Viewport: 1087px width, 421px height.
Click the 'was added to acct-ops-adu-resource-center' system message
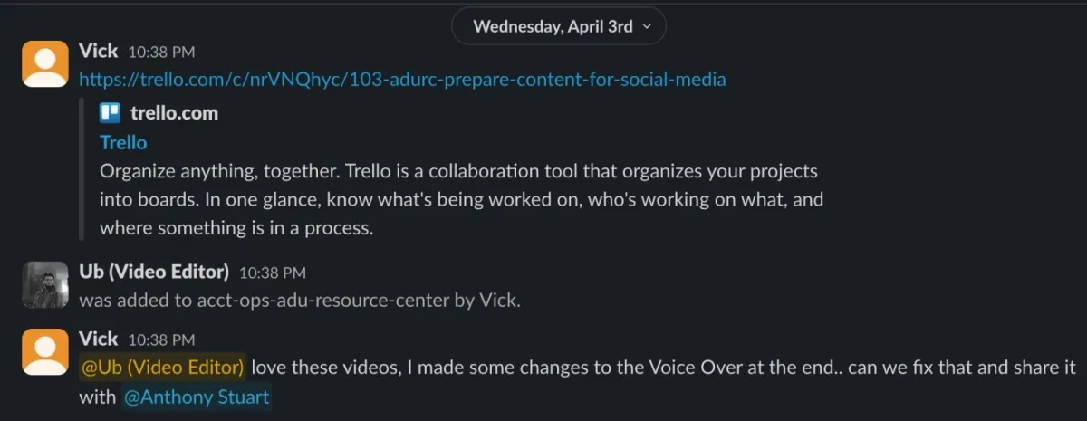tap(300, 301)
